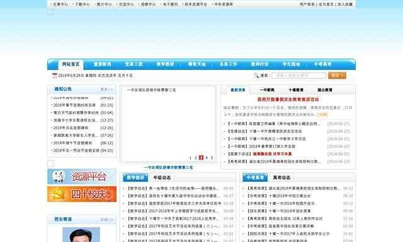
Task: Open 中考高考 in the blue navigation bar
Action: [323, 64]
